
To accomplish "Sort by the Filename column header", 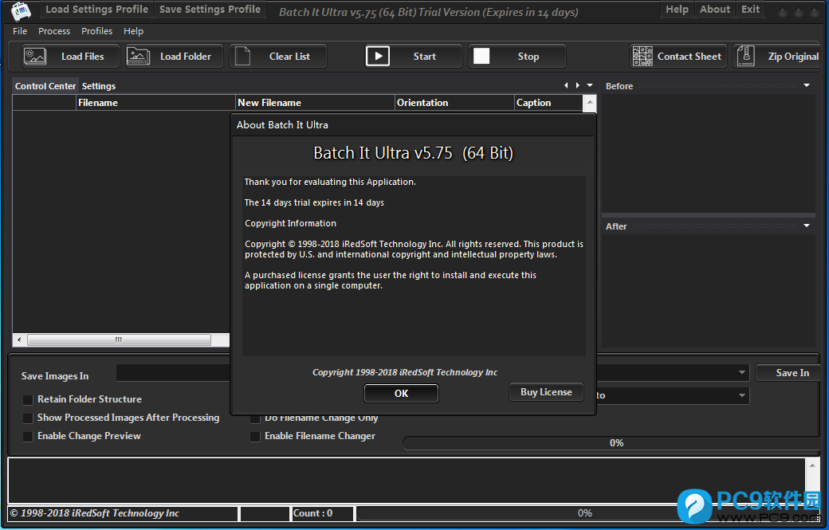I will [x=155, y=103].
